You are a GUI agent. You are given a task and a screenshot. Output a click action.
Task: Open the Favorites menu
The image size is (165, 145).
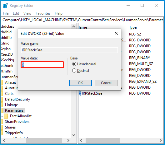click(43, 13)
